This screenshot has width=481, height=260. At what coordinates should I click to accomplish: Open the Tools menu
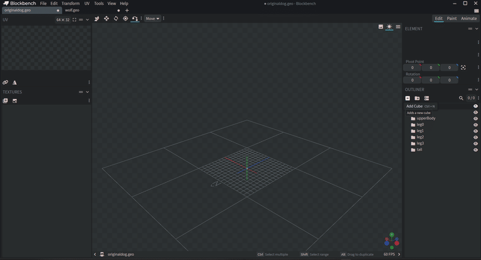[99, 4]
